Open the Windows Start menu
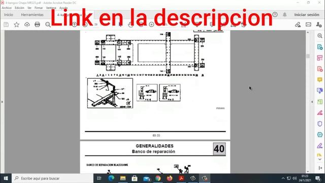 pos(6,178)
